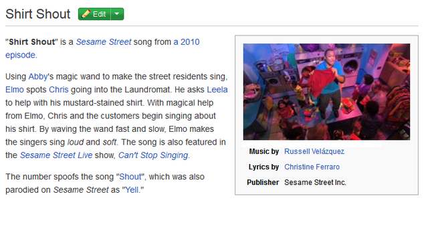This screenshot has height=241, width=428.
Task: Click the 'Music by' infobox label
Action: click(x=263, y=151)
